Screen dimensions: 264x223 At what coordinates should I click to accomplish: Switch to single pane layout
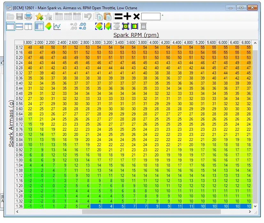pyautogui.click(x=11, y=26)
